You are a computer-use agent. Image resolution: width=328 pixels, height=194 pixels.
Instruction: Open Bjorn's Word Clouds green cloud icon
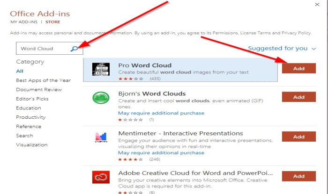tap(101, 98)
